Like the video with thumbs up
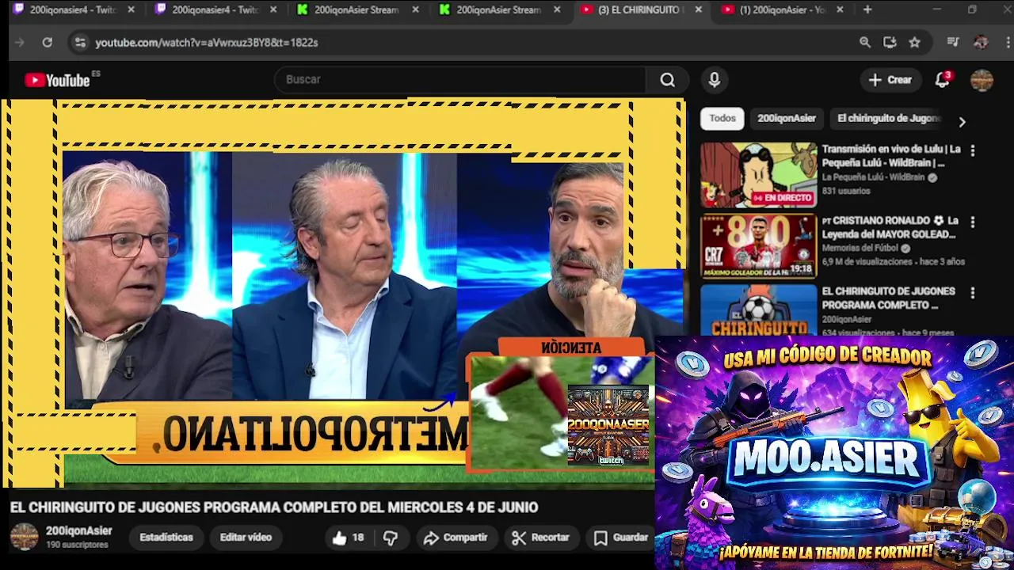The image size is (1014, 570). tap(349, 538)
